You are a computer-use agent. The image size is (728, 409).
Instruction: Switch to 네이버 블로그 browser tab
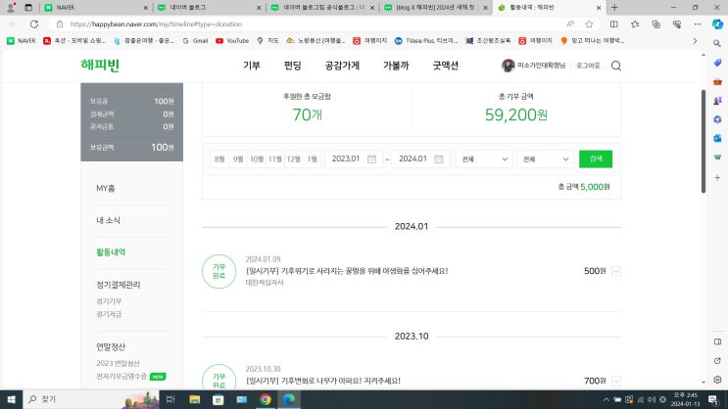coord(209,8)
